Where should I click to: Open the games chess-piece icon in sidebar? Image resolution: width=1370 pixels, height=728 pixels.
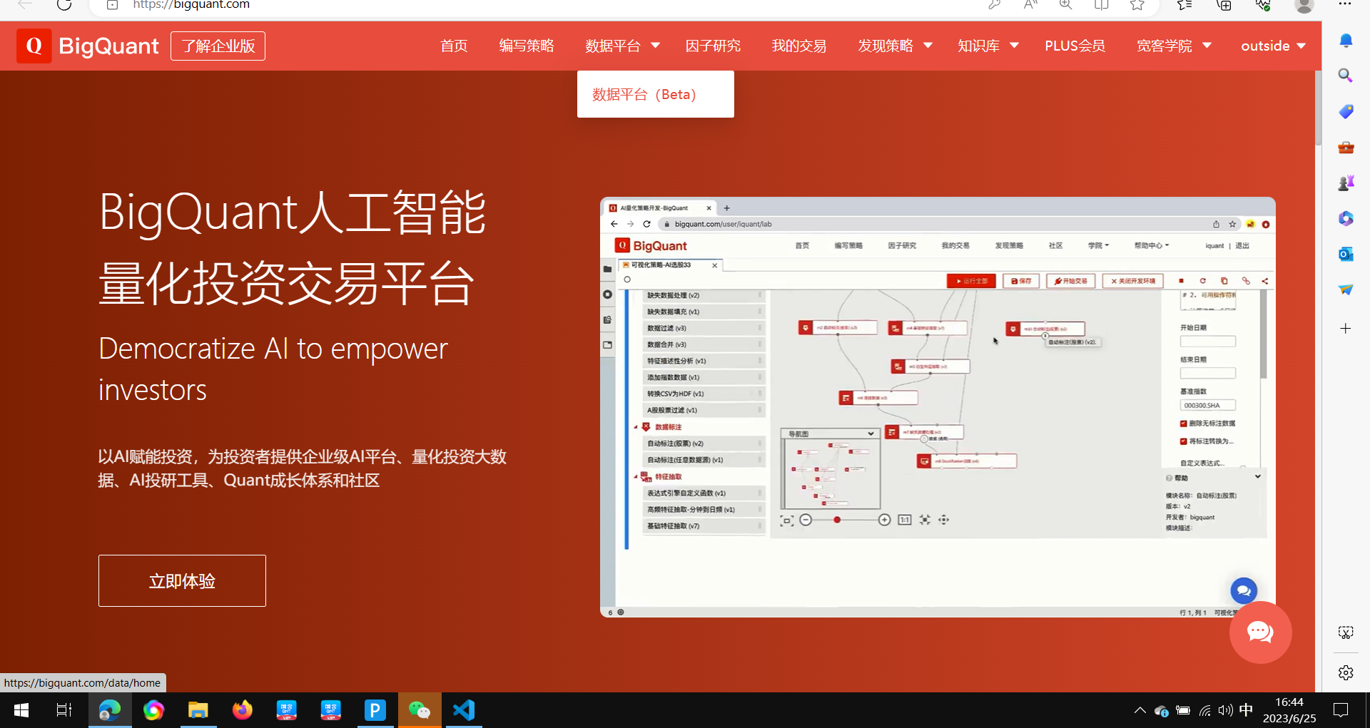[x=1346, y=183]
